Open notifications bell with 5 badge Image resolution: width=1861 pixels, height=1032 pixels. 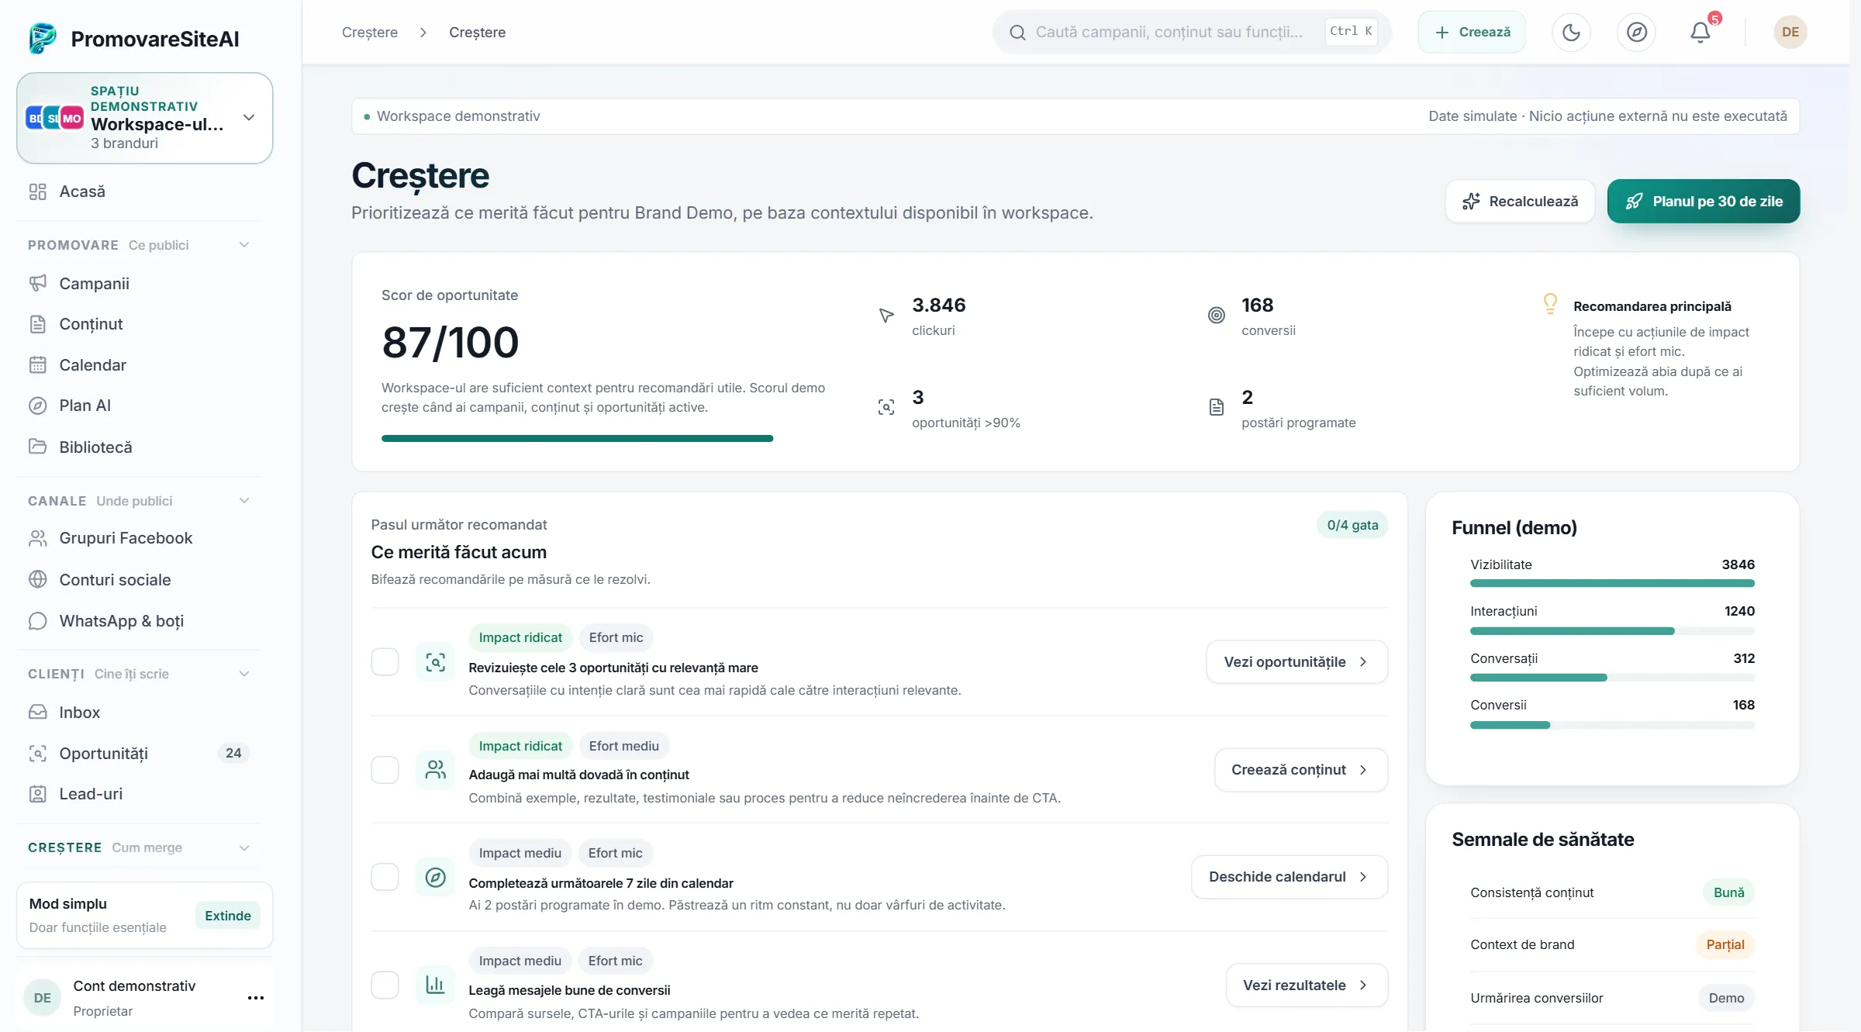coord(1700,32)
